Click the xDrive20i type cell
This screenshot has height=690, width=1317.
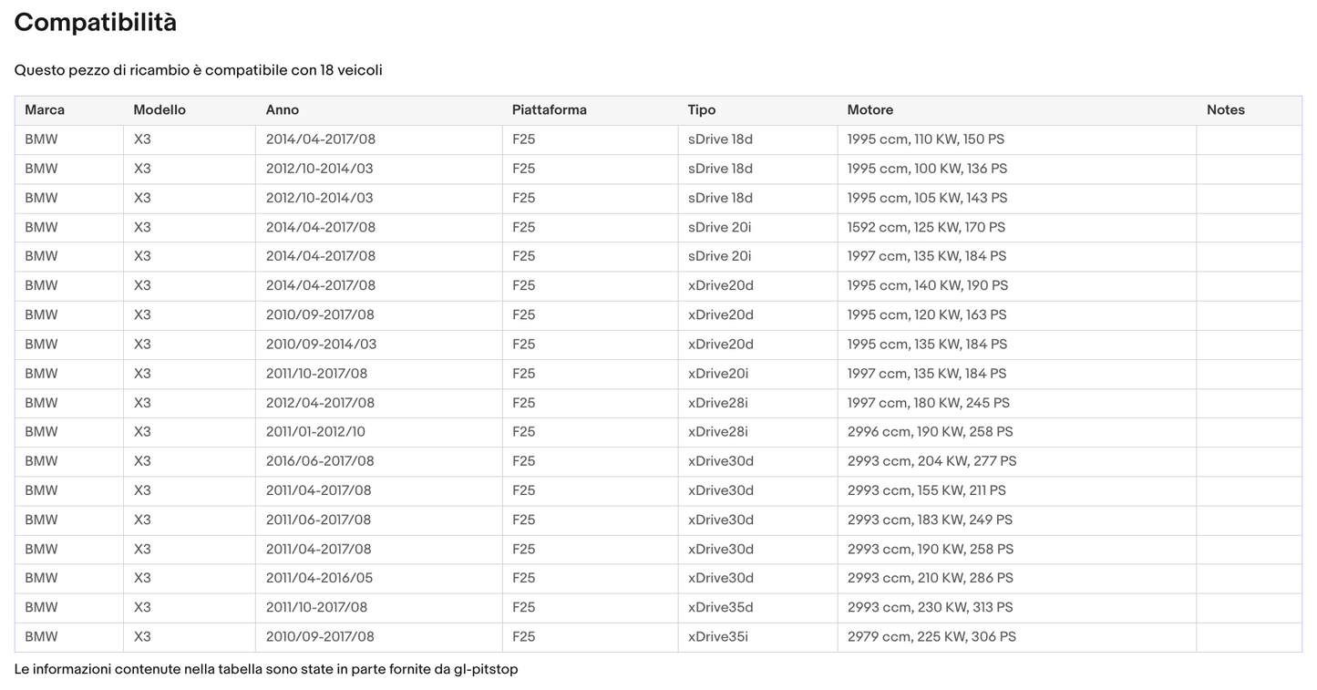(x=718, y=374)
